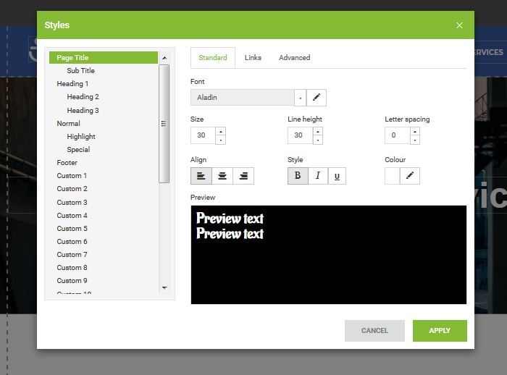Toggle underline style
The image size is (507, 375).
coord(337,176)
